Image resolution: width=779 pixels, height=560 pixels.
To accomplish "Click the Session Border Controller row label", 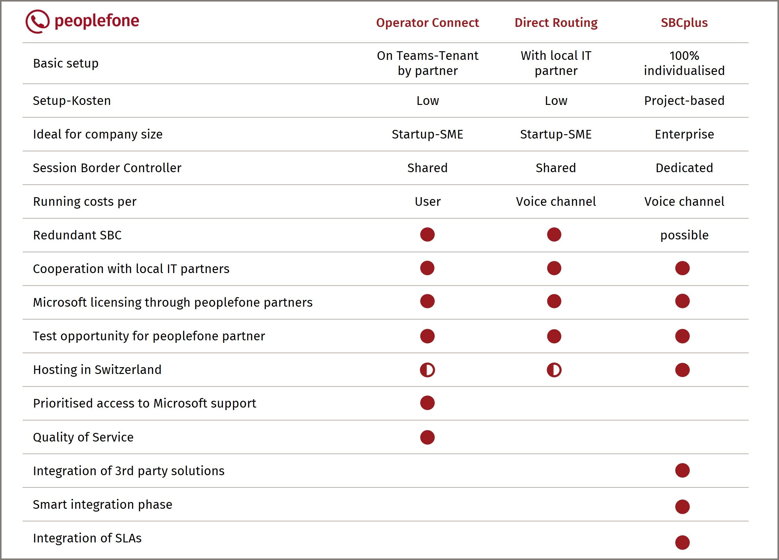I will pyautogui.click(x=107, y=168).
